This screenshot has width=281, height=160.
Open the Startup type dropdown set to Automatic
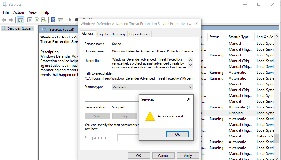(153, 87)
